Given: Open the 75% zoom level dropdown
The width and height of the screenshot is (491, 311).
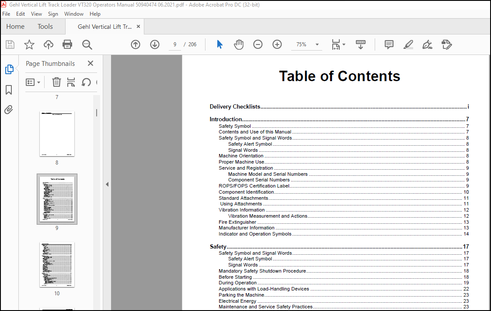Looking at the screenshot, I should click(x=317, y=44).
